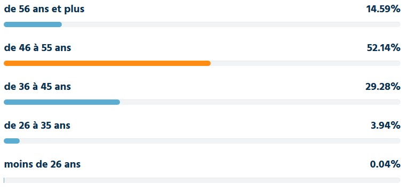Click the small blue bar for 26 à 35 ans

click(x=12, y=141)
